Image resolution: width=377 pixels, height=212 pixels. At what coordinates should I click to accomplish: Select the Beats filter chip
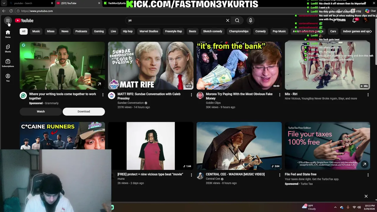pos(192,31)
